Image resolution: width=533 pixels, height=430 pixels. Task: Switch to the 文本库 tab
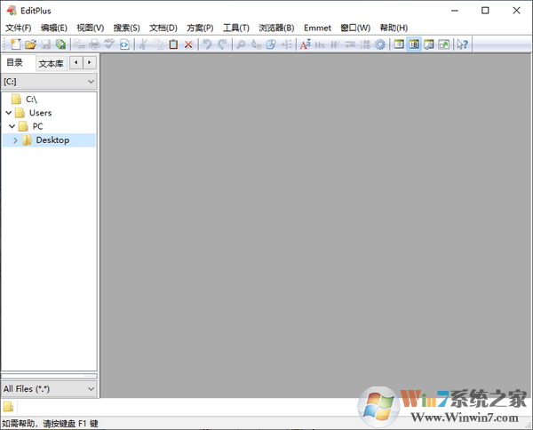51,64
